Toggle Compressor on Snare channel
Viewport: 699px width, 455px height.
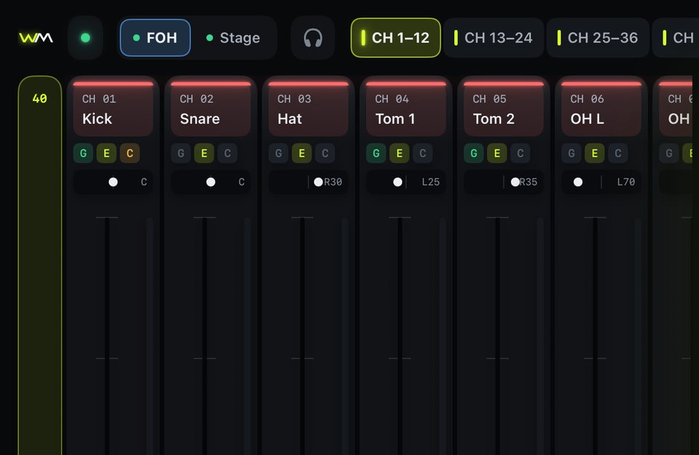[x=227, y=154]
